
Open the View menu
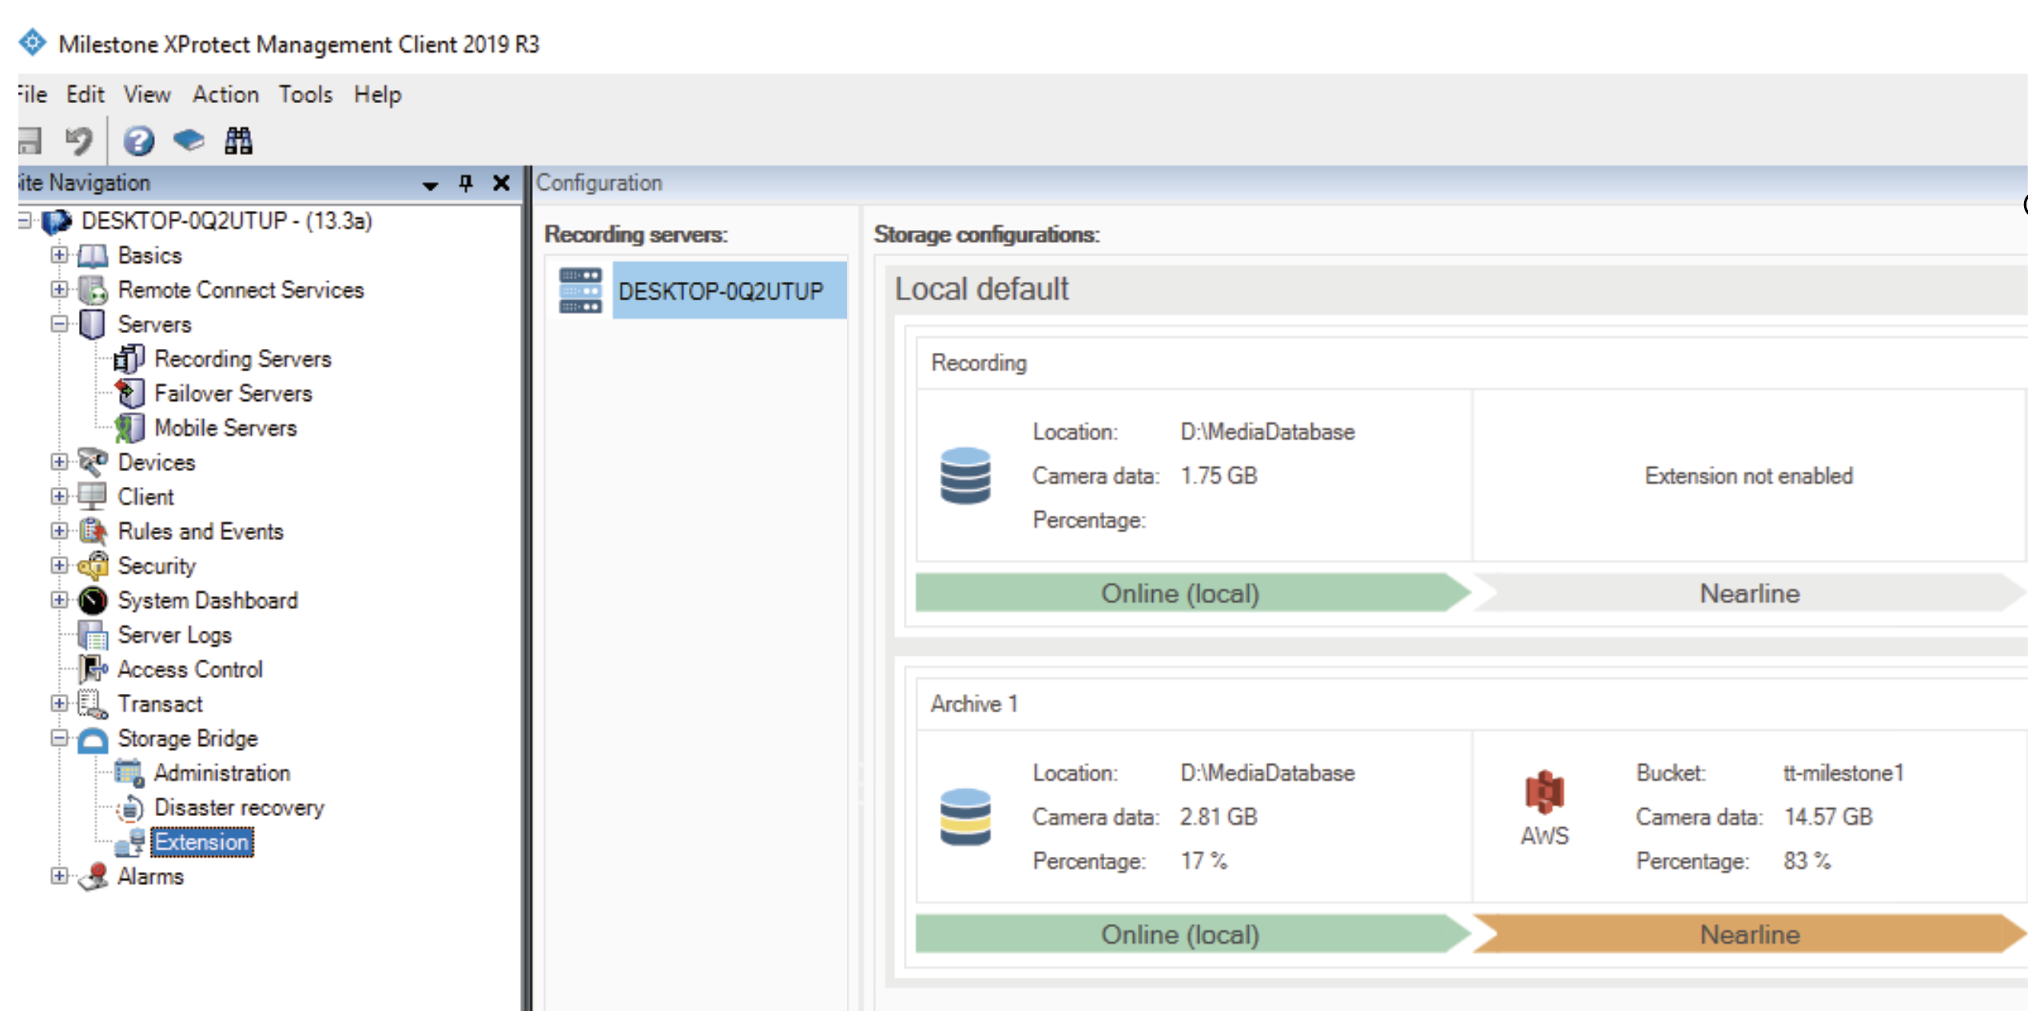pyautogui.click(x=147, y=94)
